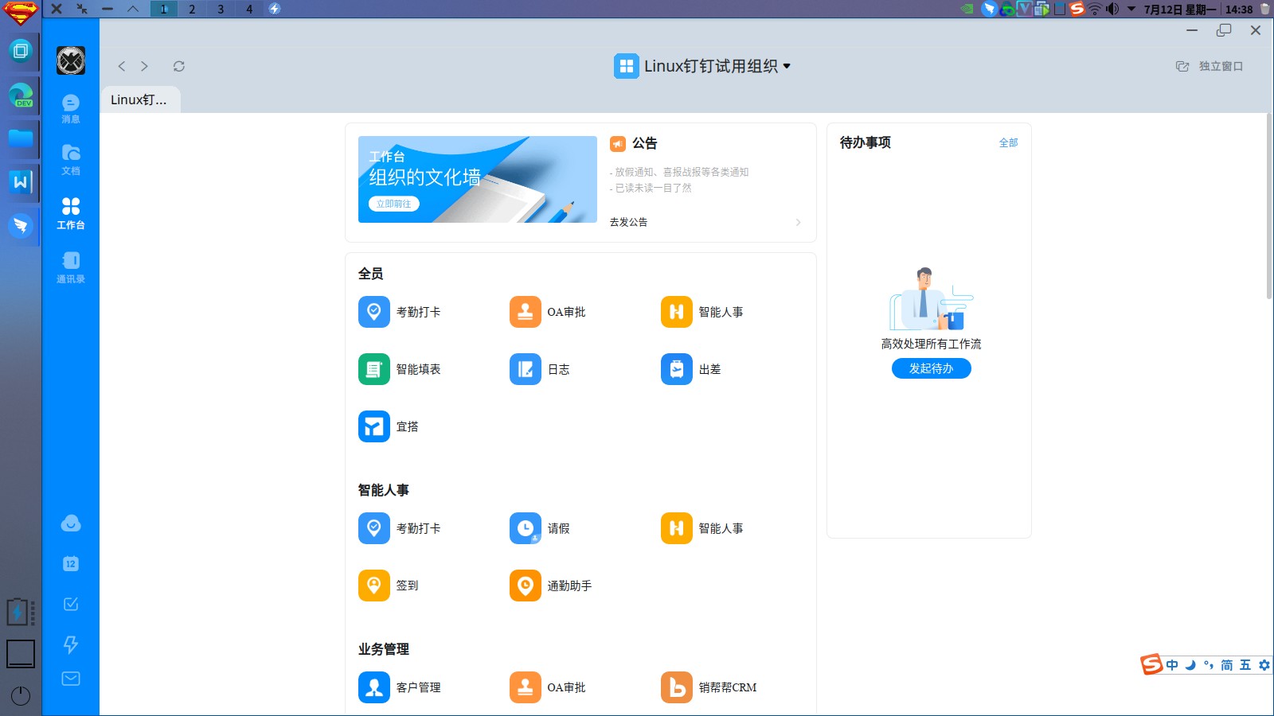Switch to workspace 2 in top panel
The width and height of the screenshot is (1274, 716).
tap(192, 9)
